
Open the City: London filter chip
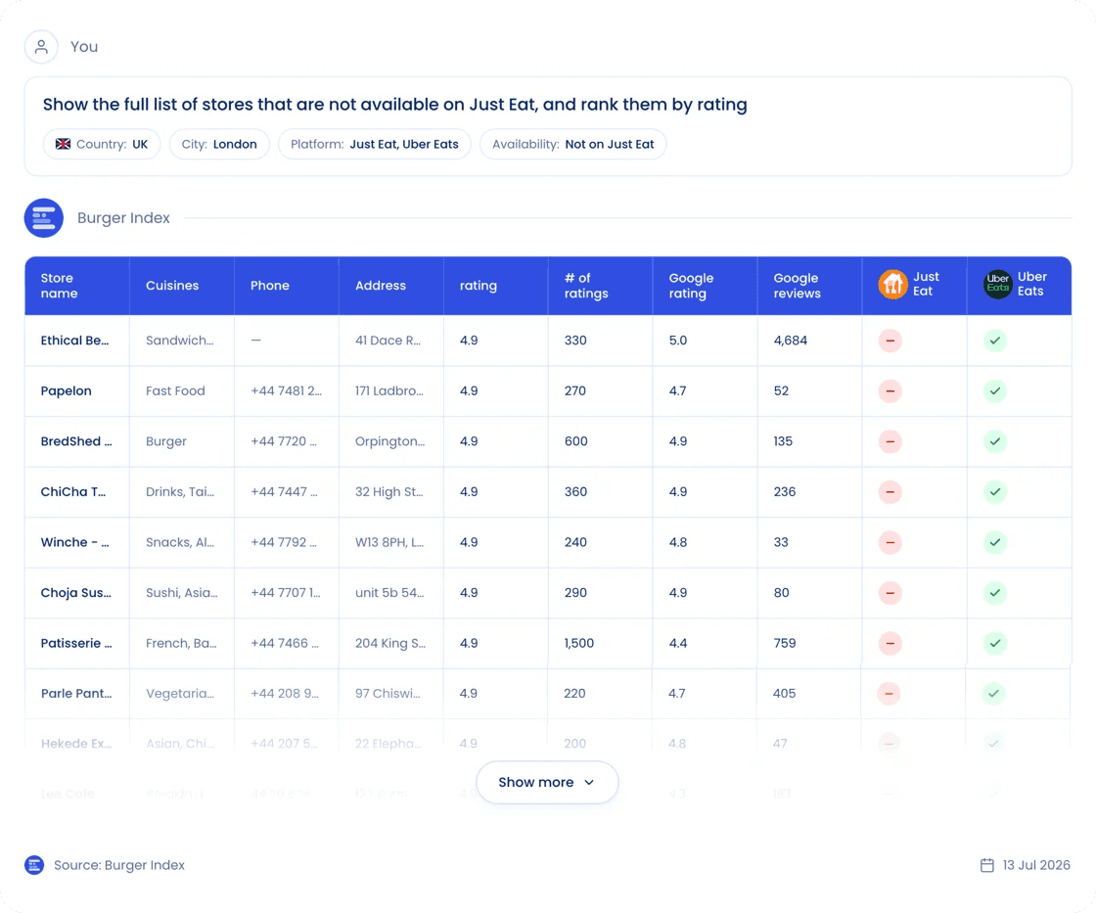[219, 144]
